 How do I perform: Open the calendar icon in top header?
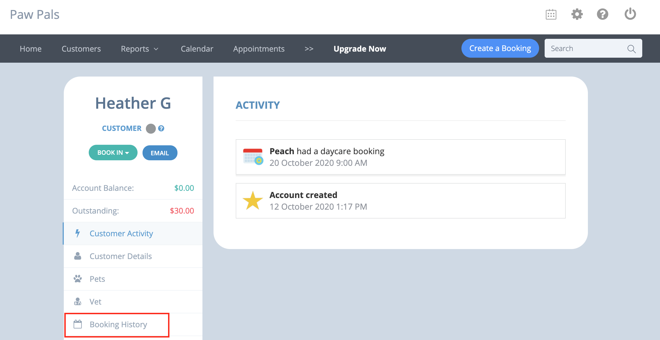[x=551, y=14]
